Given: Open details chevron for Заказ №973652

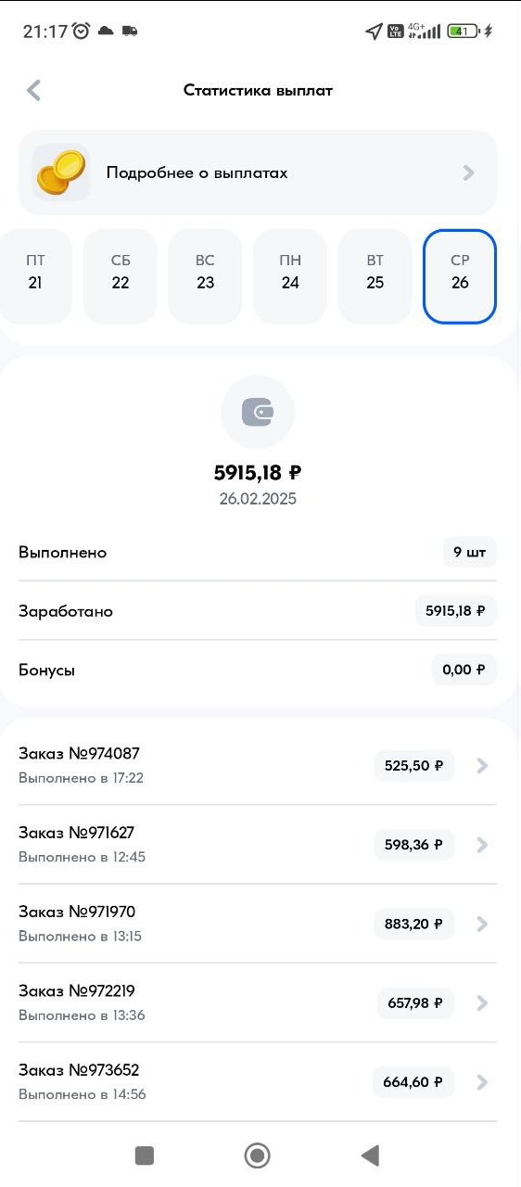Looking at the screenshot, I should click(x=482, y=1081).
